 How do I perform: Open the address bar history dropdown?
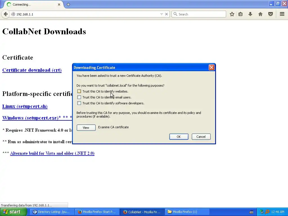[x=161, y=14]
